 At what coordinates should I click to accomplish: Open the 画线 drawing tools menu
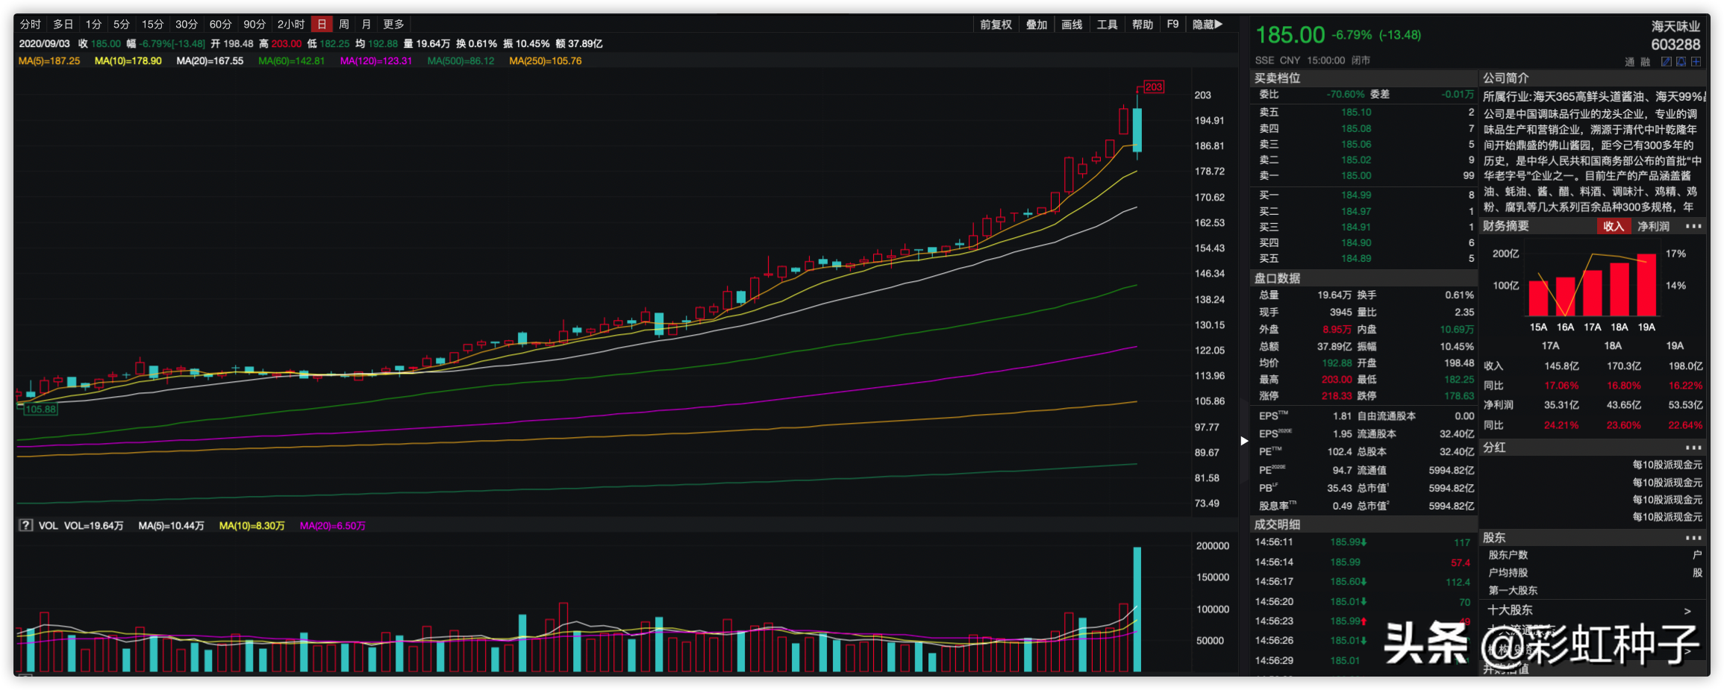(1072, 25)
